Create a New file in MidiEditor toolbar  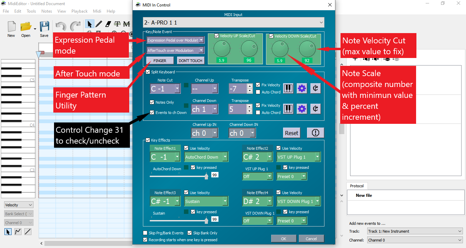pyautogui.click(x=11, y=29)
